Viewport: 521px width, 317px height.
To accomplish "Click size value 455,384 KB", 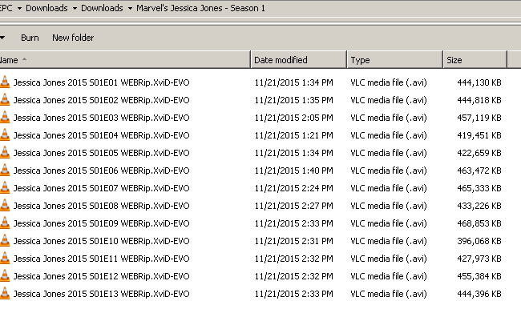I will coord(479,276).
